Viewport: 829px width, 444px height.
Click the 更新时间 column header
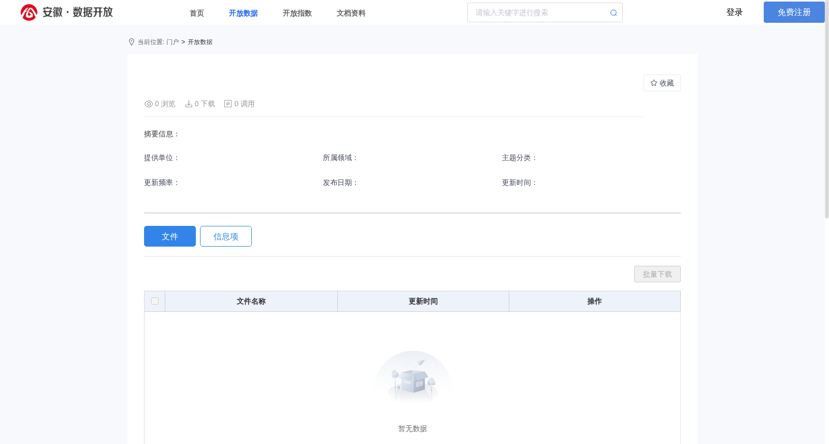pyautogui.click(x=423, y=301)
